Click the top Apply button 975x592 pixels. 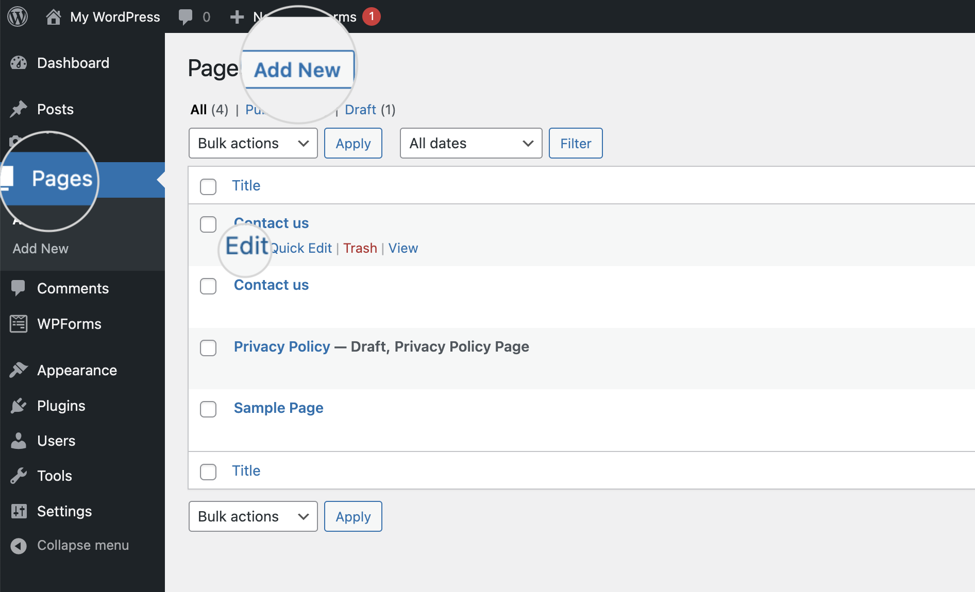[x=353, y=143]
